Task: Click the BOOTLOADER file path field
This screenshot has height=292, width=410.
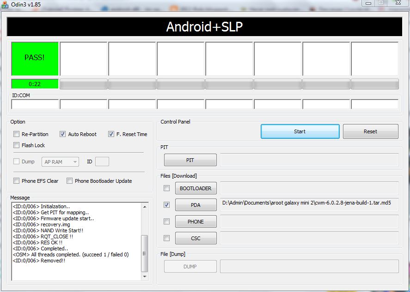Action: click(x=309, y=188)
